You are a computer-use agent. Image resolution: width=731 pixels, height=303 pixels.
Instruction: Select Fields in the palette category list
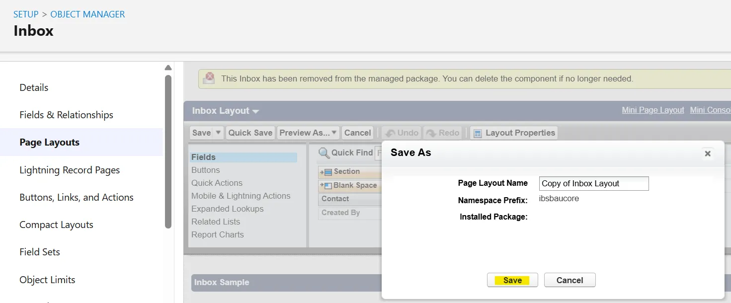[x=244, y=157]
